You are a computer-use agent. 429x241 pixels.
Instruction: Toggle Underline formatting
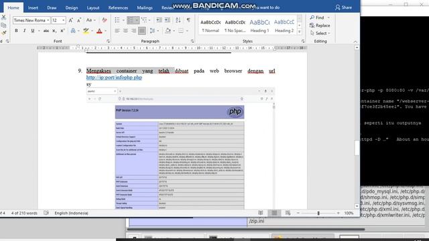pos(33,31)
